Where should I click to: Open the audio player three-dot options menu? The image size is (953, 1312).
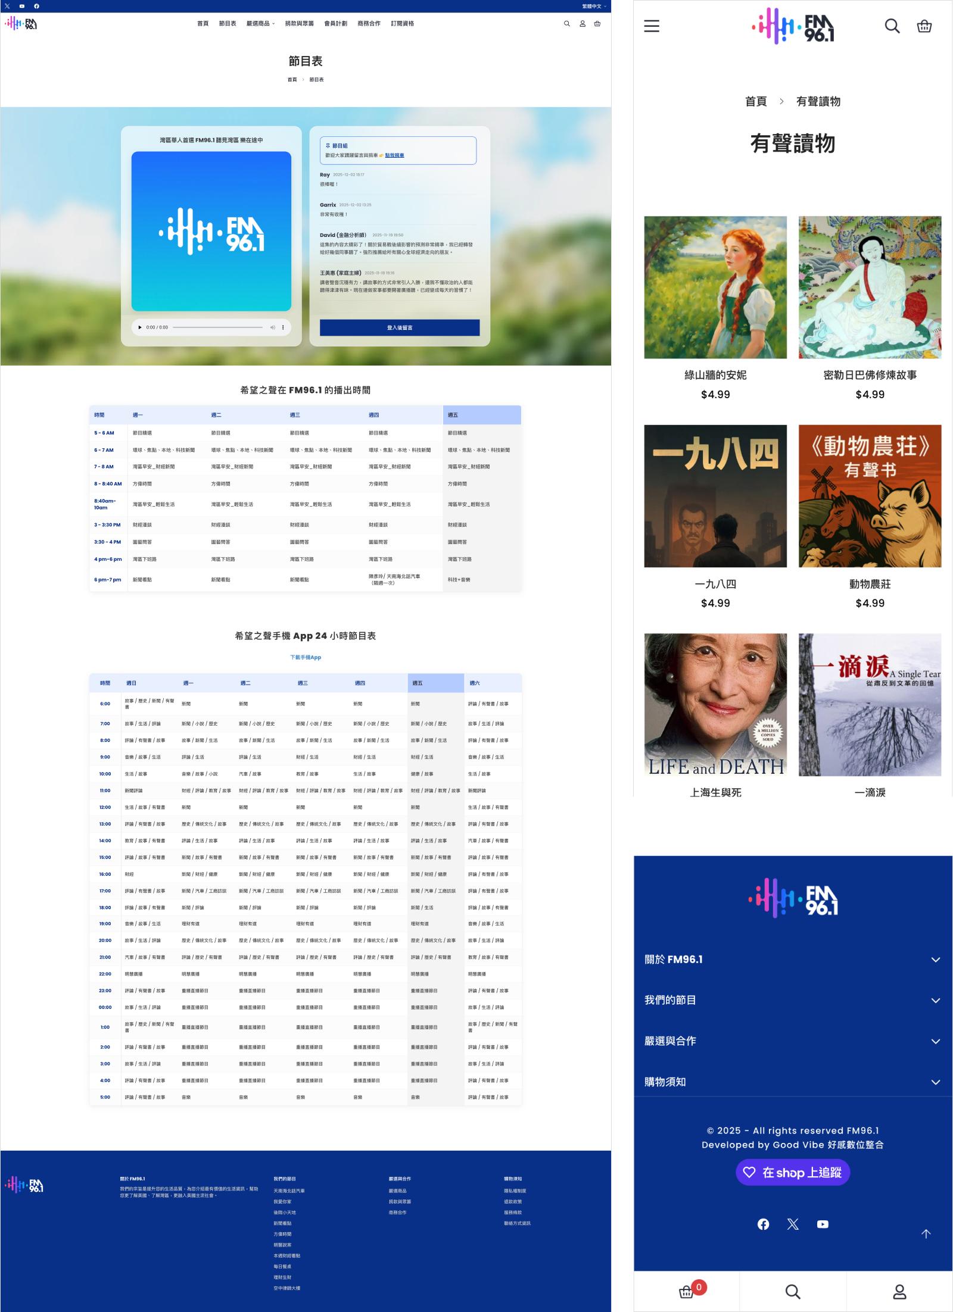pyautogui.click(x=283, y=327)
